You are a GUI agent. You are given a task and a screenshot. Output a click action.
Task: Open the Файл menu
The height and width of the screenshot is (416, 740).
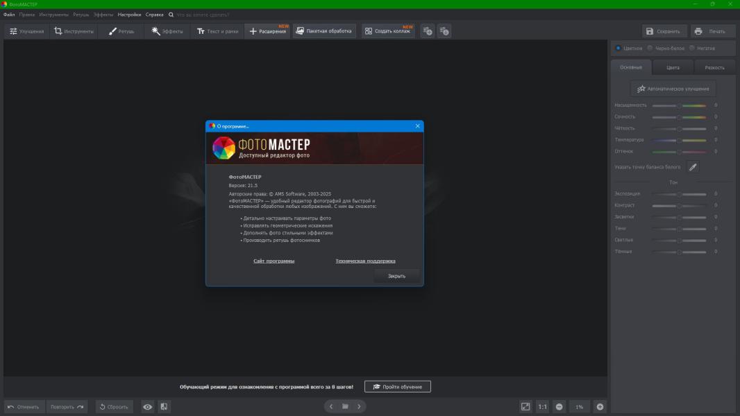(9, 14)
